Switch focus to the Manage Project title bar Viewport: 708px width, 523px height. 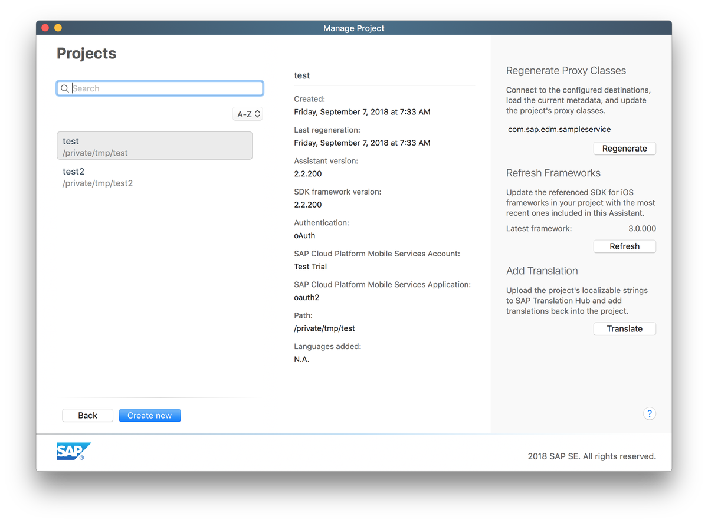pos(353,28)
